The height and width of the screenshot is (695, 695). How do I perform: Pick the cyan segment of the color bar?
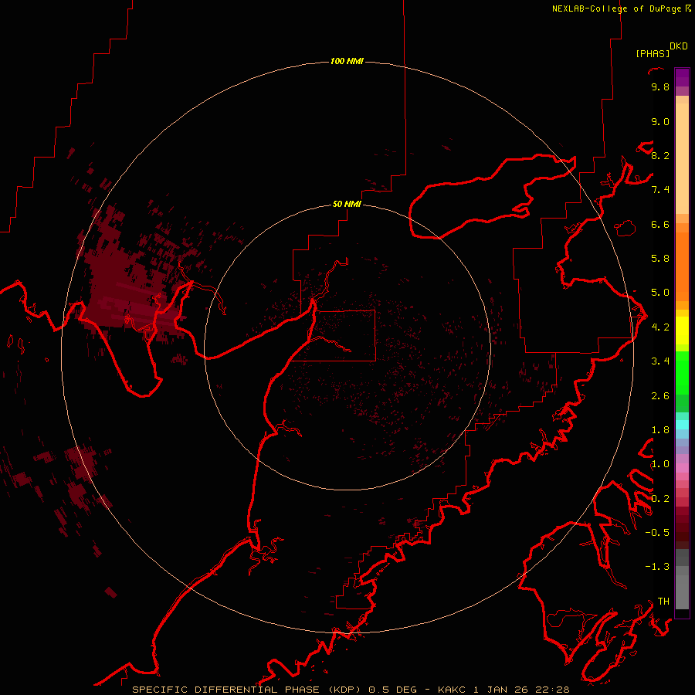click(682, 424)
